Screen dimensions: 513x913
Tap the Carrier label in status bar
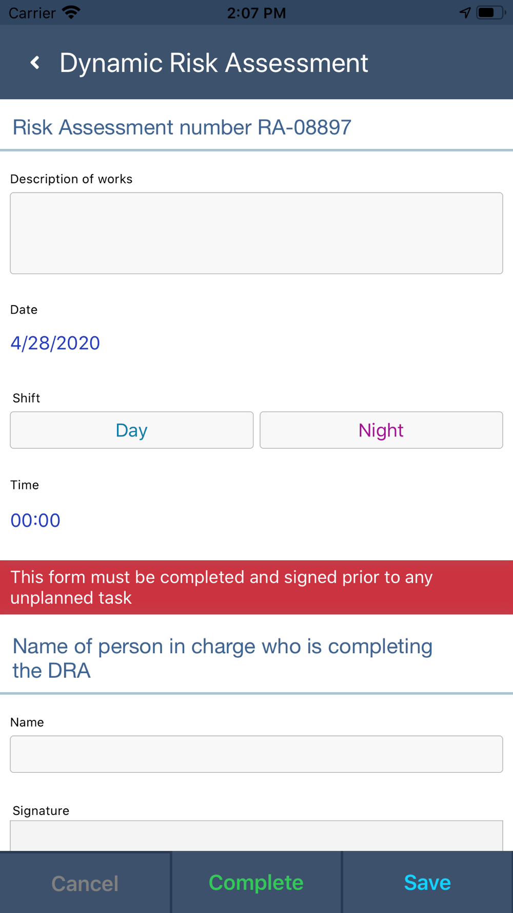click(32, 12)
